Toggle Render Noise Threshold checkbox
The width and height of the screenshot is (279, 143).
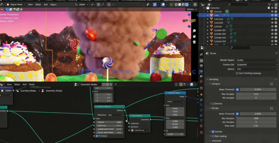[237, 114]
